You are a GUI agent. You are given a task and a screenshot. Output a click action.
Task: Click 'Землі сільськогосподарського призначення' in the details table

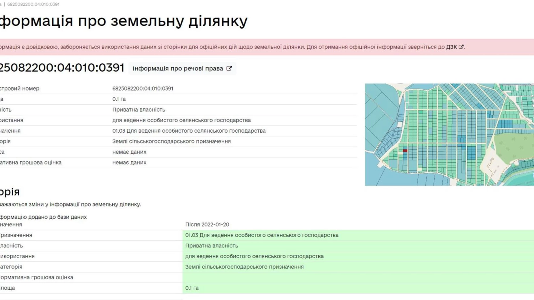[x=171, y=141]
